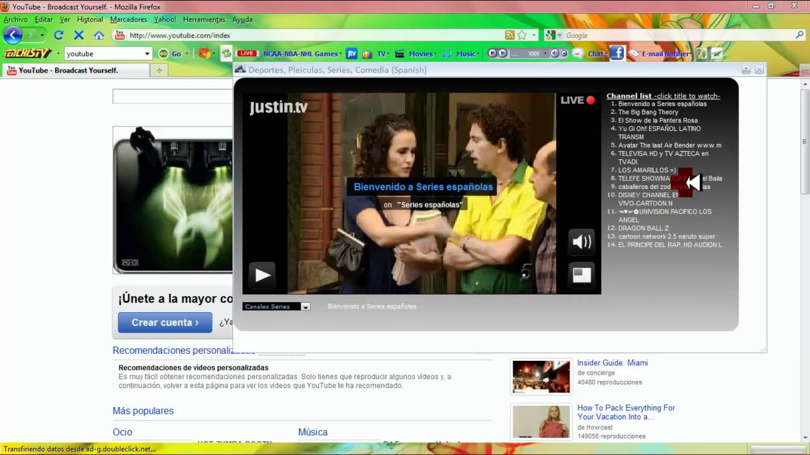Open How To Pack Everything video link

[626, 412]
